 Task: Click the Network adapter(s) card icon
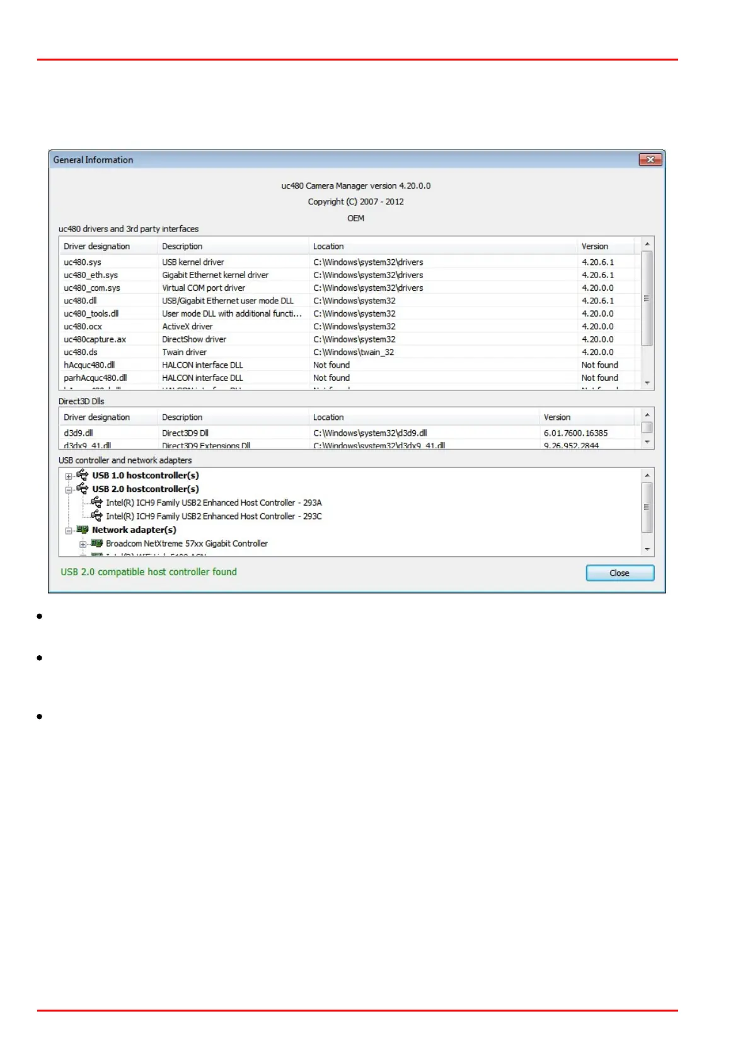(x=83, y=530)
